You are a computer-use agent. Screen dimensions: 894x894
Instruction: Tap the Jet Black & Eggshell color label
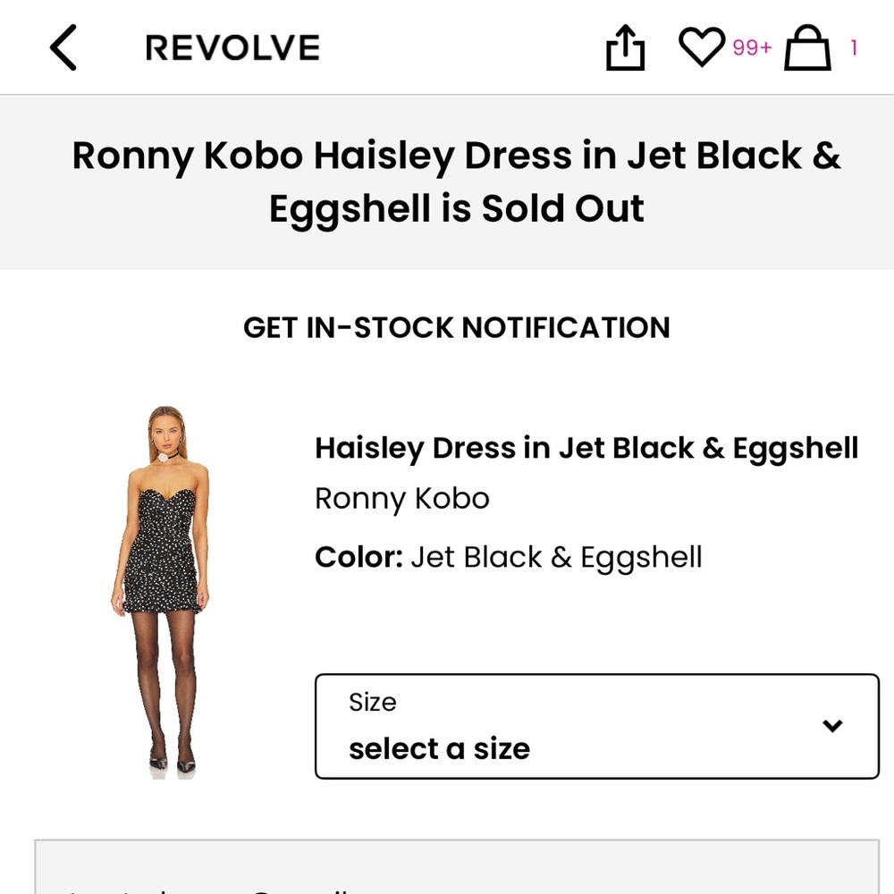pyautogui.click(x=556, y=556)
